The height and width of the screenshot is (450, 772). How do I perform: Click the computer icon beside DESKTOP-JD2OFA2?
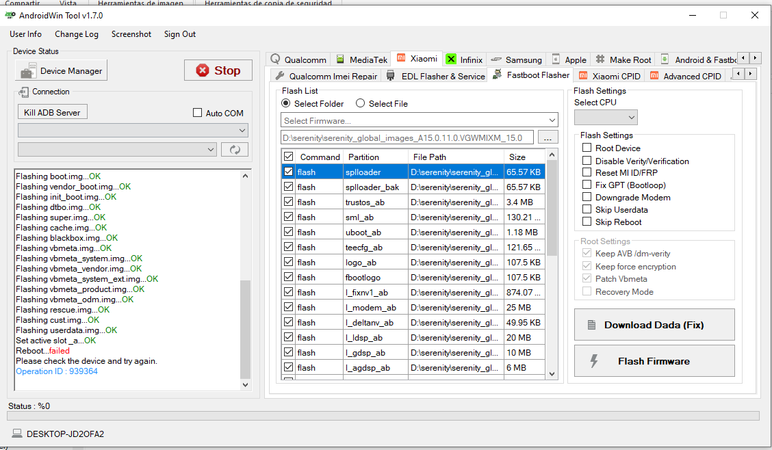point(17,434)
